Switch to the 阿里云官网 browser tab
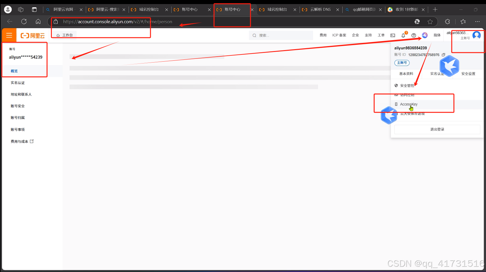Image resolution: width=486 pixels, height=272 pixels. point(63,10)
